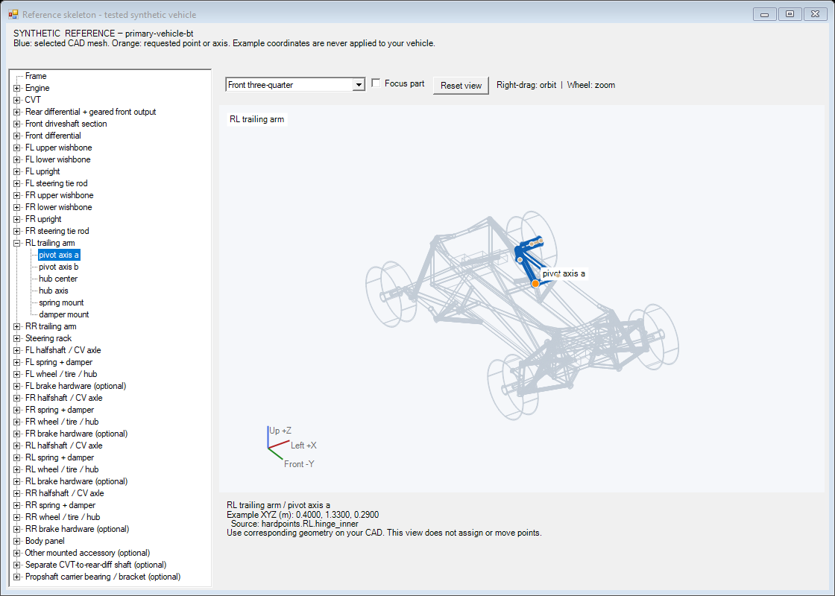Select FR lower wishbone in the tree
This screenshot has width=835, height=596.
tap(59, 207)
